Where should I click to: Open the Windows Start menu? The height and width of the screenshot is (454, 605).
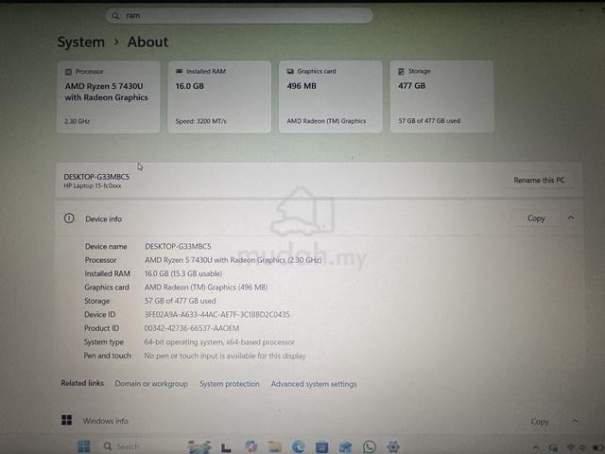coord(84,446)
